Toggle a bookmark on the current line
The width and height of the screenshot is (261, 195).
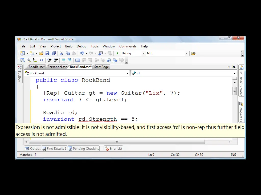pyautogui.click(x=77, y=60)
